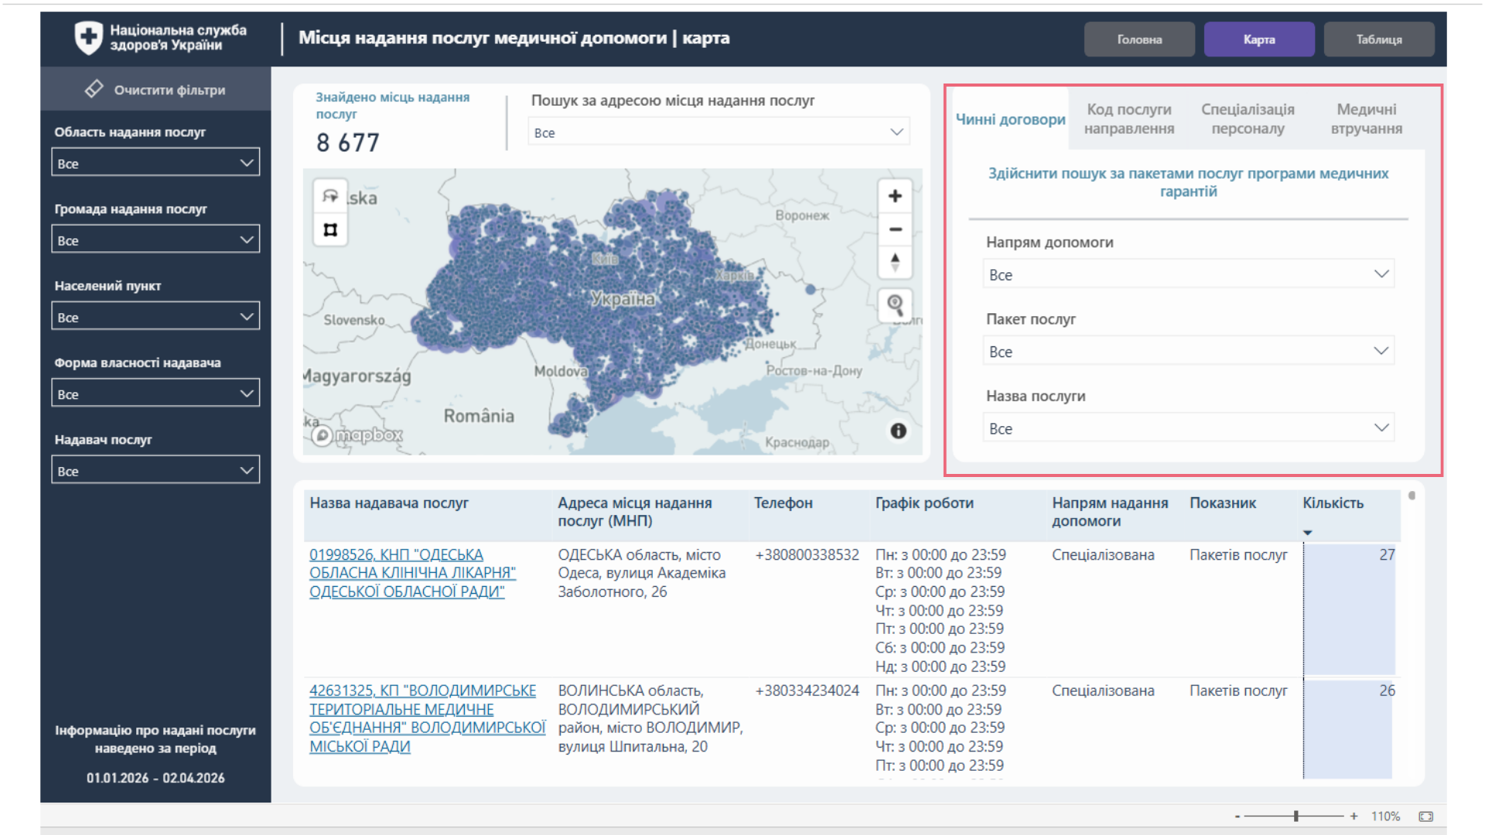Click the Адреса місця надання послуг header
1485x835 pixels.
point(634,512)
